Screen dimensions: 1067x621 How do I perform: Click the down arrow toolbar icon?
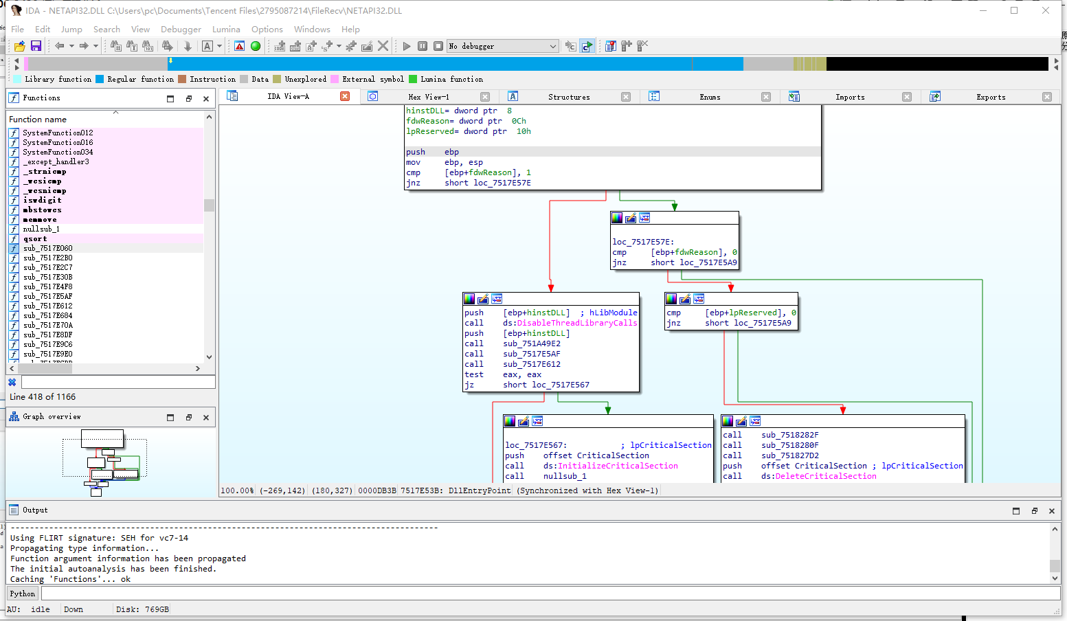pyautogui.click(x=188, y=46)
